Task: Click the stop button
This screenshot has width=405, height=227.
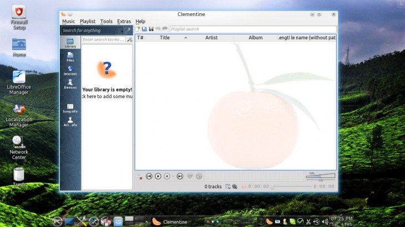Action: [x=167, y=176]
